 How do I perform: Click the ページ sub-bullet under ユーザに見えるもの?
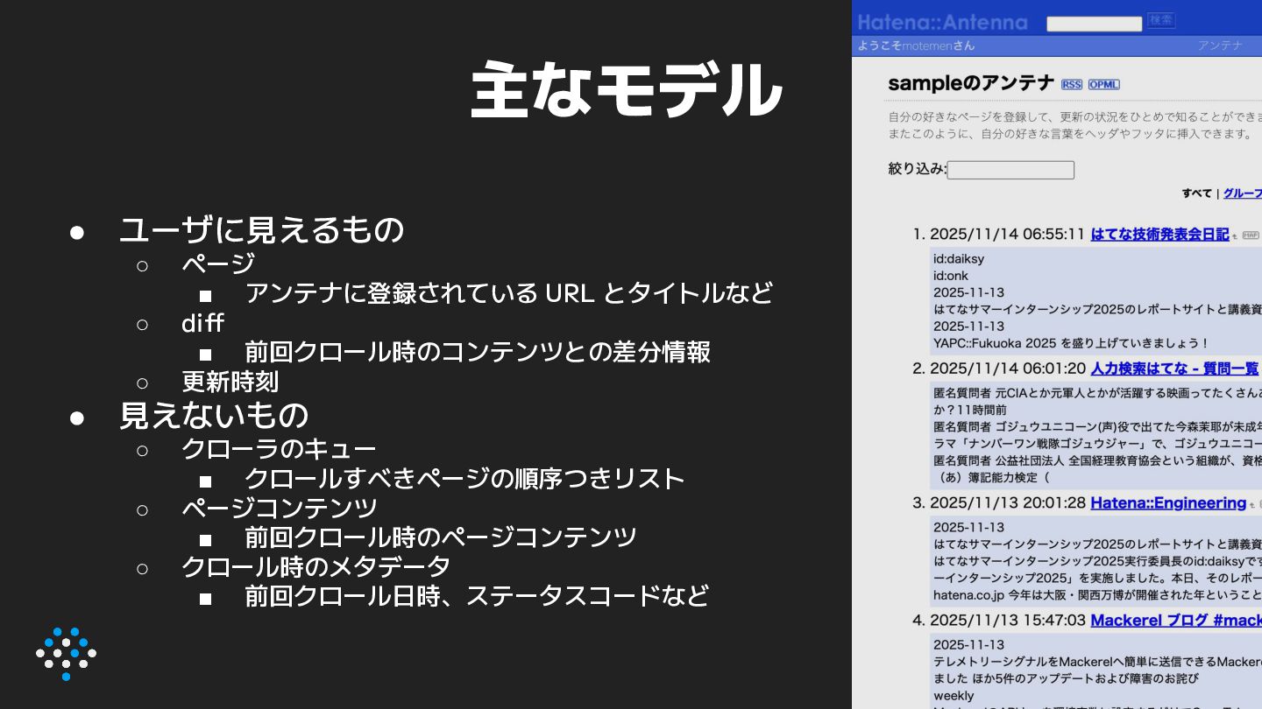pos(218,263)
